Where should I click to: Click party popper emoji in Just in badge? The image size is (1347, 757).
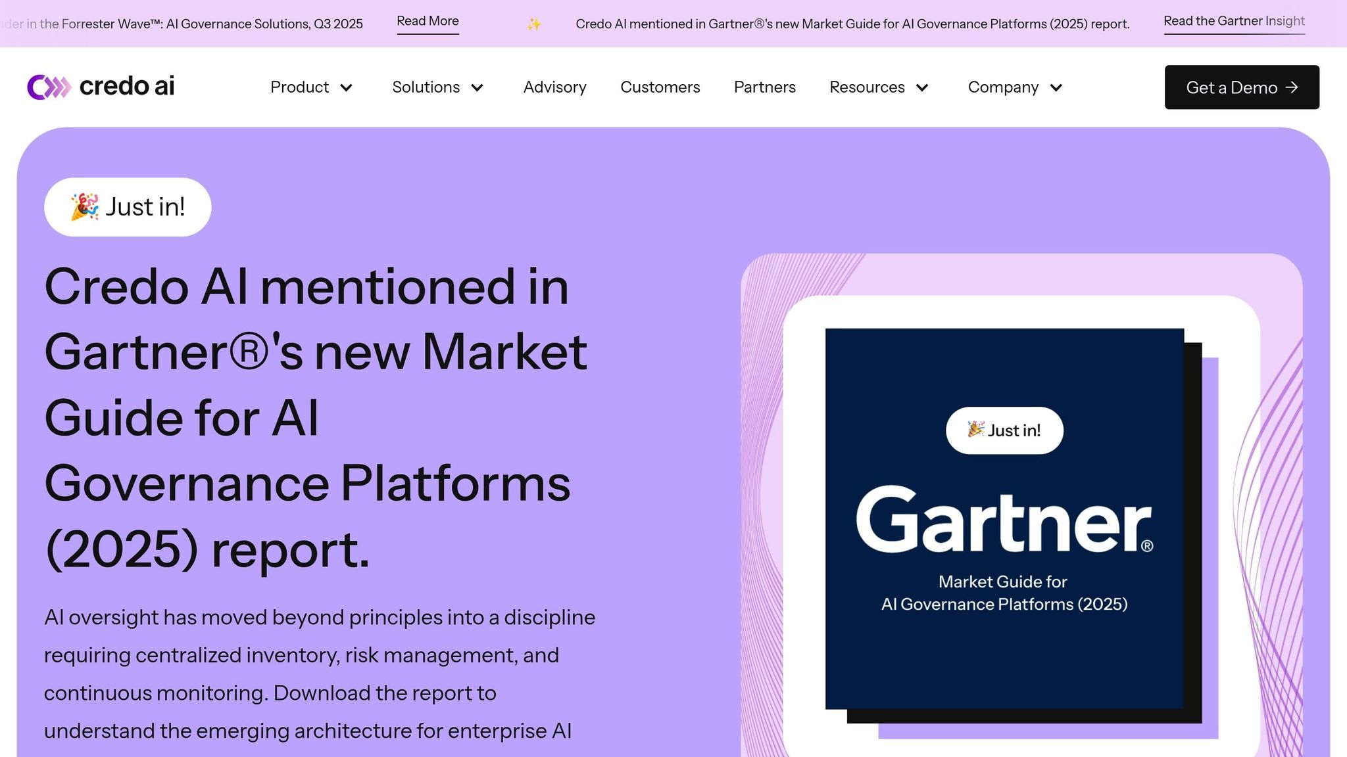pos(85,207)
